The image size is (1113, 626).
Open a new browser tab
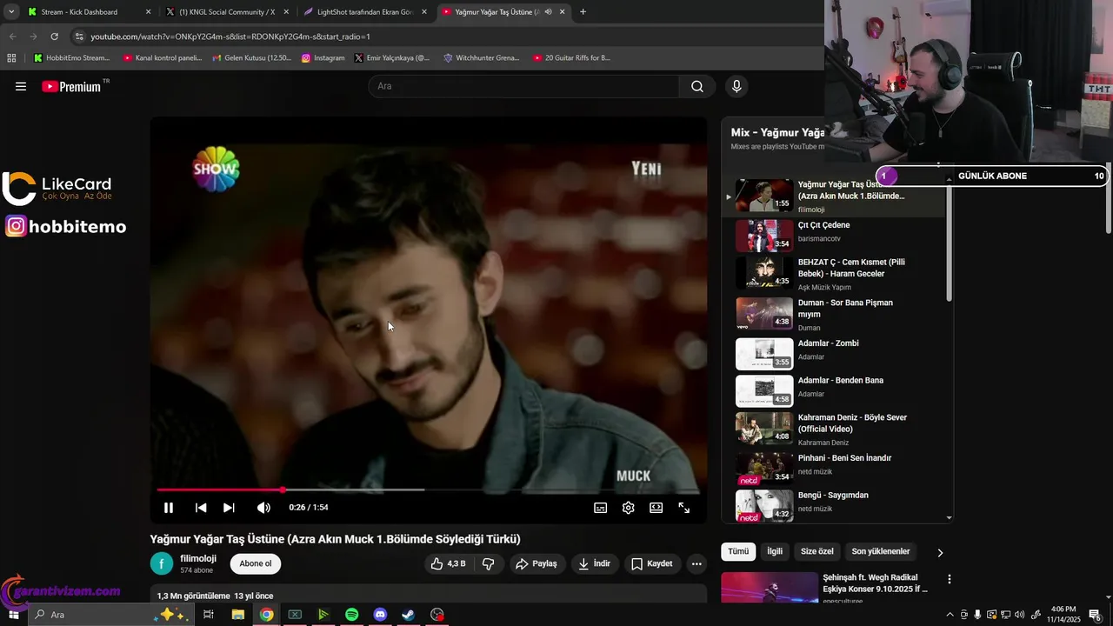point(583,12)
